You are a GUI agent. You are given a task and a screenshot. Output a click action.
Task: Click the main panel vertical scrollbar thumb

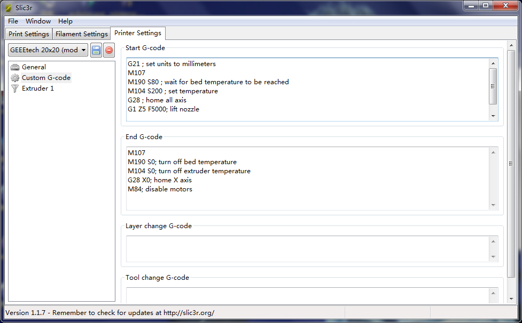(x=511, y=164)
